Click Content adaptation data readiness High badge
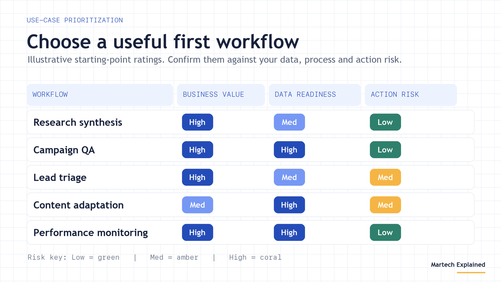The width and height of the screenshot is (501, 282). click(289, 205)
